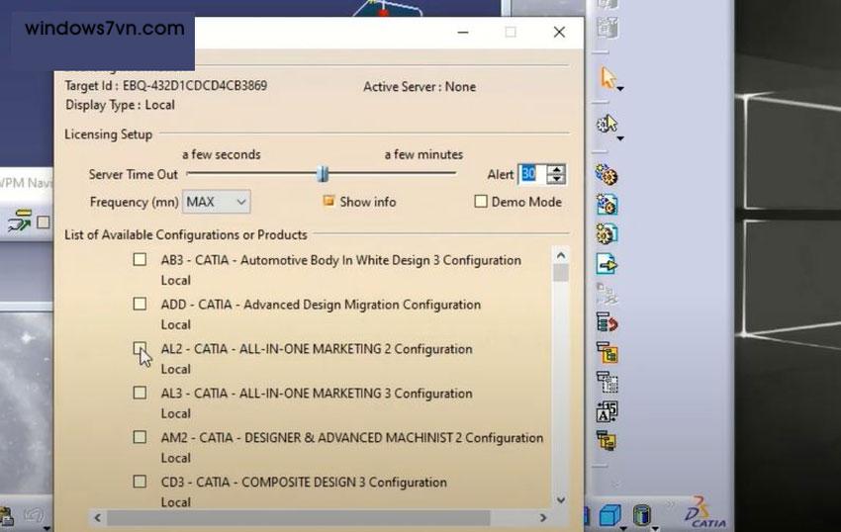The width and height of the screenshot is (841, 532).
Task: Expand the blue cube icon flyout arrow
Action: [x=623, y=528]
